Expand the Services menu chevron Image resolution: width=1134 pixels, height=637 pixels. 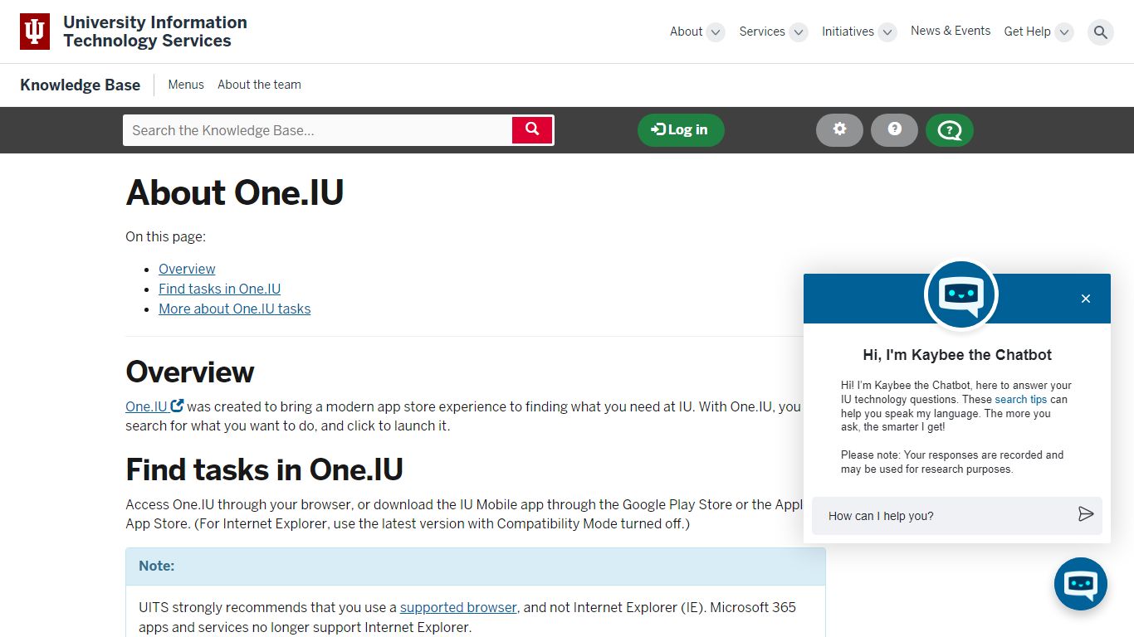799,32
